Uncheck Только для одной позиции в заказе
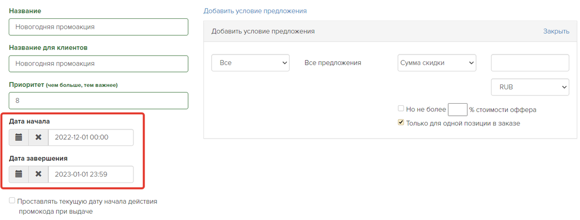580x220 pixels. point(401,123)
